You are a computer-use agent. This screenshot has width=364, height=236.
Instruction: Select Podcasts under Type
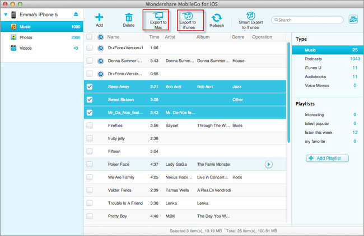(326, 59)
